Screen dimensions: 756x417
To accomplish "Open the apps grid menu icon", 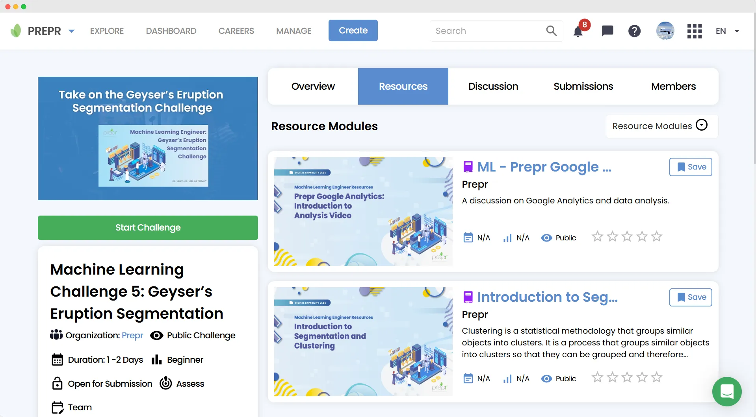I will tap(695, 31).
